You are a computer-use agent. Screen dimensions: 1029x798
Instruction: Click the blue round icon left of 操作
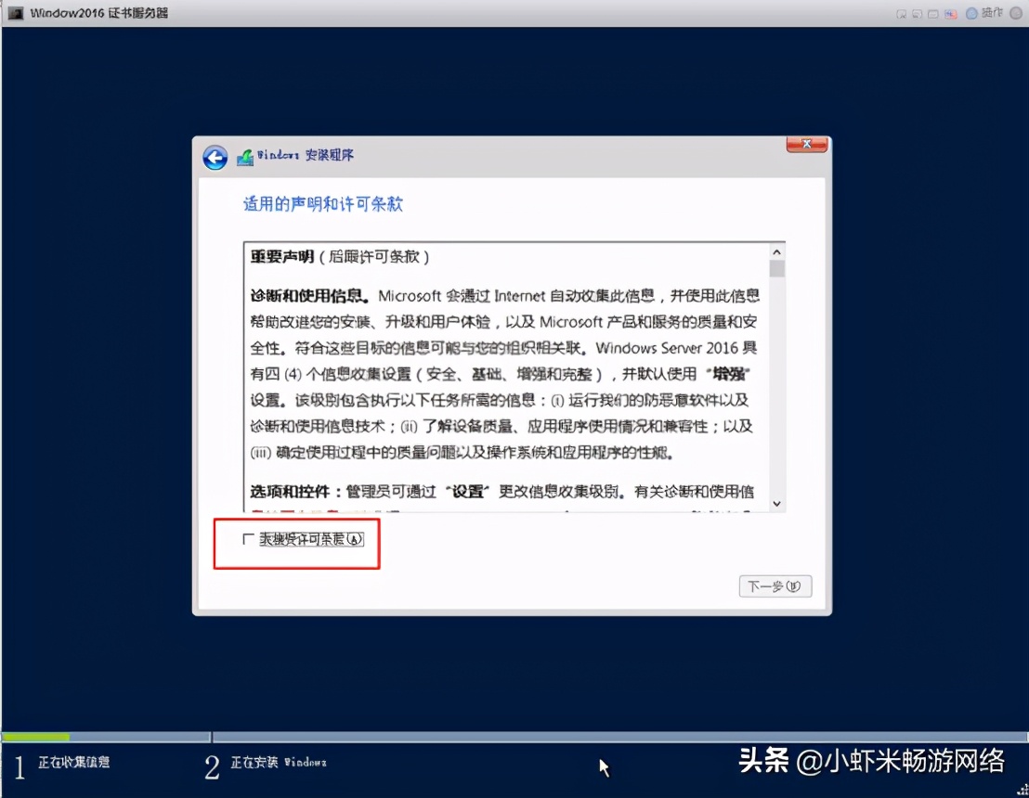tap(971, 14)
